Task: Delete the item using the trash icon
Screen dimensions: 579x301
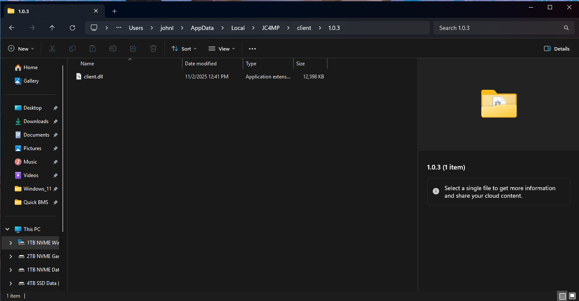Action: (x=153, y=48)
